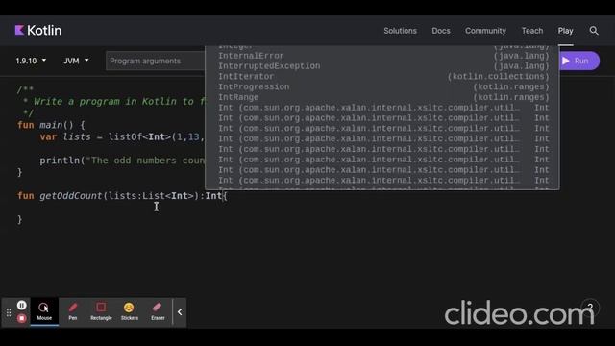Click 'fun main()' line in editor
Screen dimensions: 615x346
[51, 125]
